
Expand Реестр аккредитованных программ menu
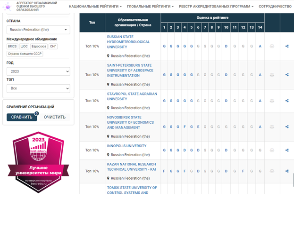(x=216, y=7)
